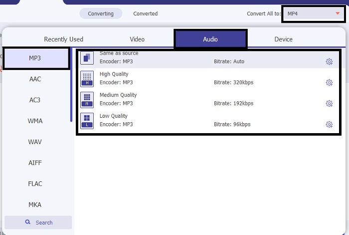Image resolution: width=349 pixels, height=235 pixels.
Task: Select the AIFF audio format
Action: 35,163
